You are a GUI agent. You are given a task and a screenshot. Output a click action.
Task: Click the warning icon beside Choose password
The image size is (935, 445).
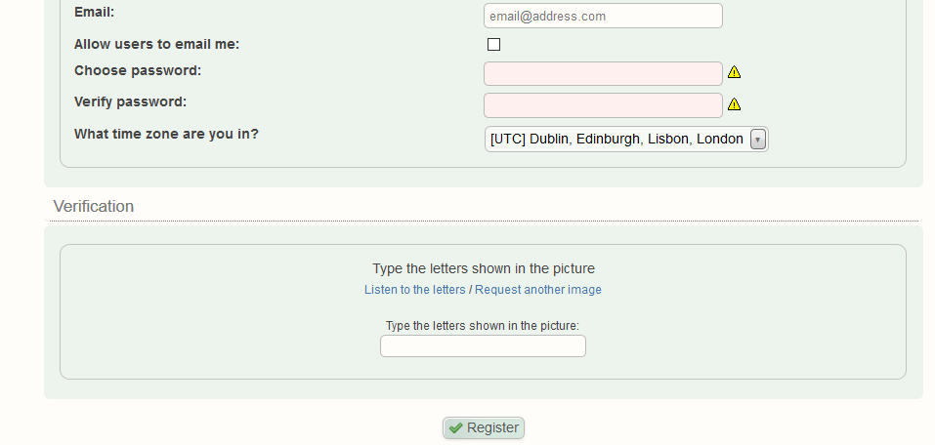point(735,72)
